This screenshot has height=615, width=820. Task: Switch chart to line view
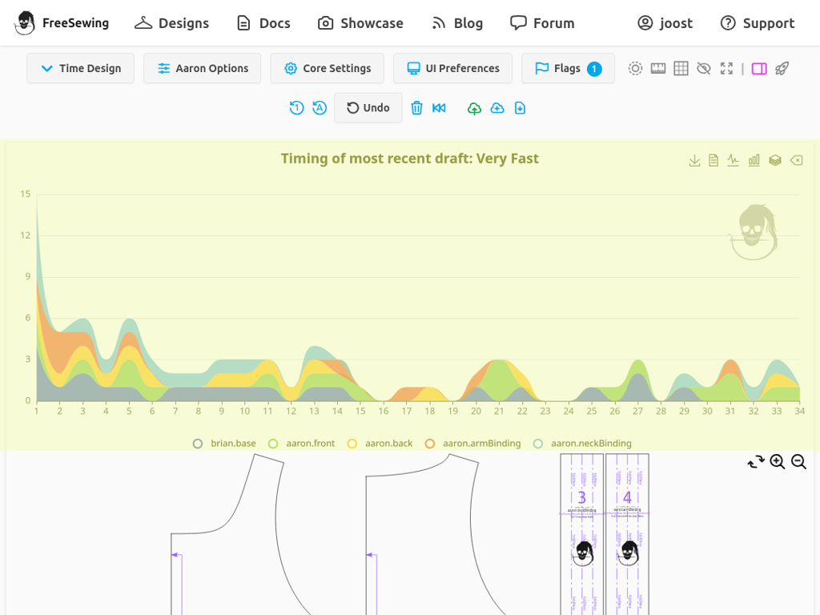click(x=734, y=160)
